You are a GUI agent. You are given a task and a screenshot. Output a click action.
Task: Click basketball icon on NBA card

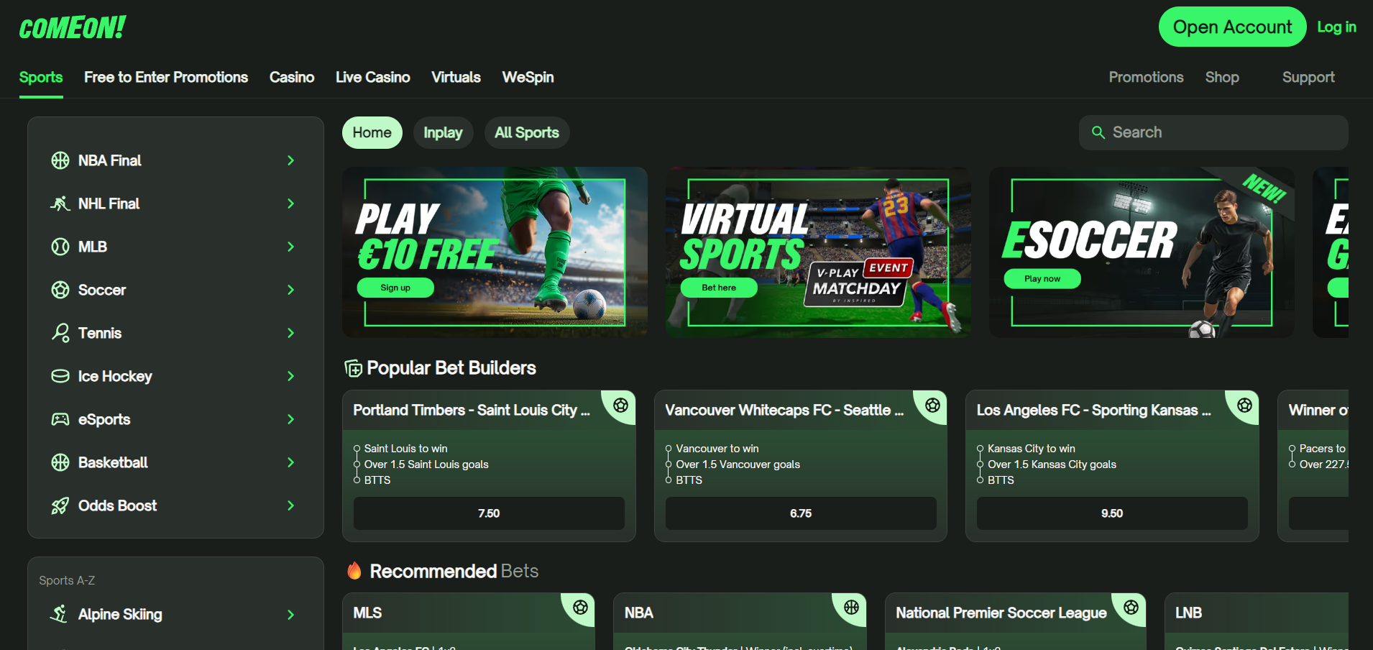pos(851,608)
